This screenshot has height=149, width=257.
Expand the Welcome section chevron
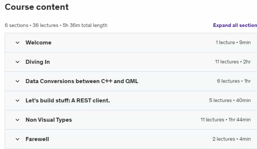pos(17,43)
